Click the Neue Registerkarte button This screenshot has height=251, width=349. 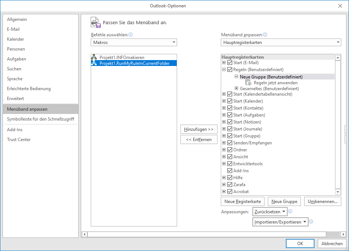point(242,202)
